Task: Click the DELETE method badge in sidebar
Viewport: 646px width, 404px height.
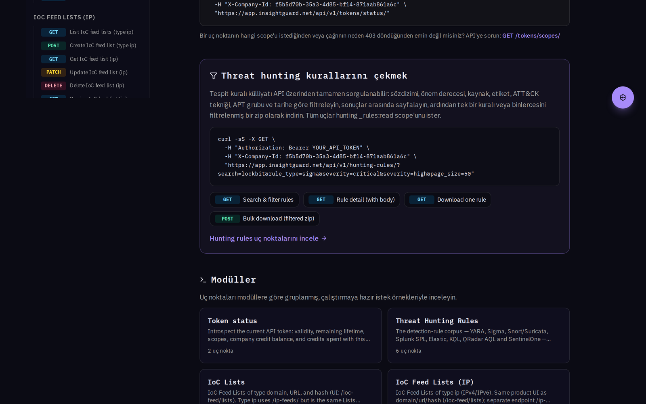Action: coord(53,86)
